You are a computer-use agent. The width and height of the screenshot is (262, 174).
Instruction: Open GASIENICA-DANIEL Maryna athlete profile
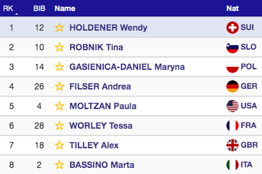[127, 67]
